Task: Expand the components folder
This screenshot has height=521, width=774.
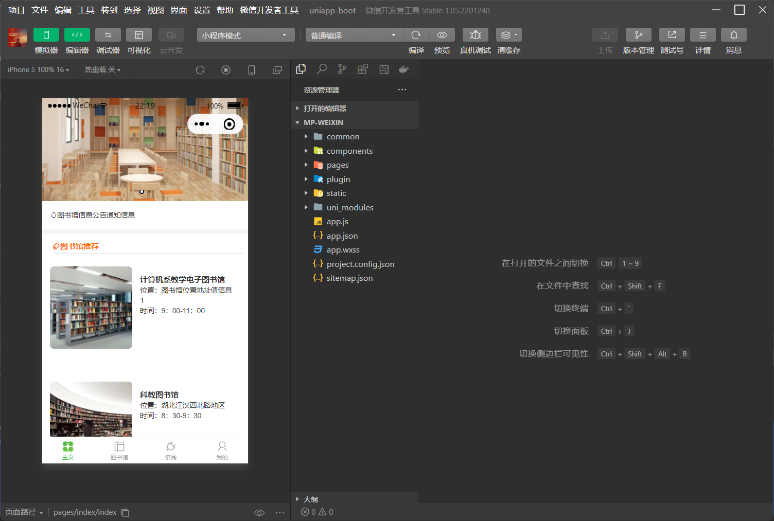Action: click(x=355, y=151)
